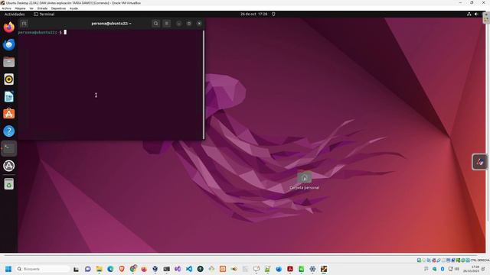Maximize the Ubuntu Terminal window
The width and height of the screenshot is (490, 275).
[x=189, y=24]
